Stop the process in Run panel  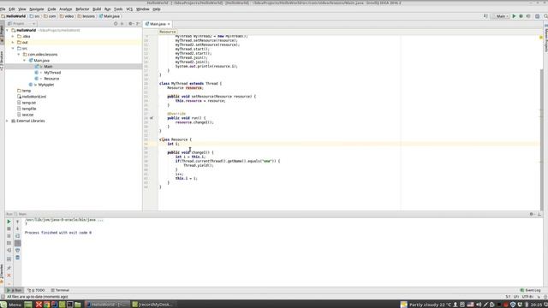9,228
